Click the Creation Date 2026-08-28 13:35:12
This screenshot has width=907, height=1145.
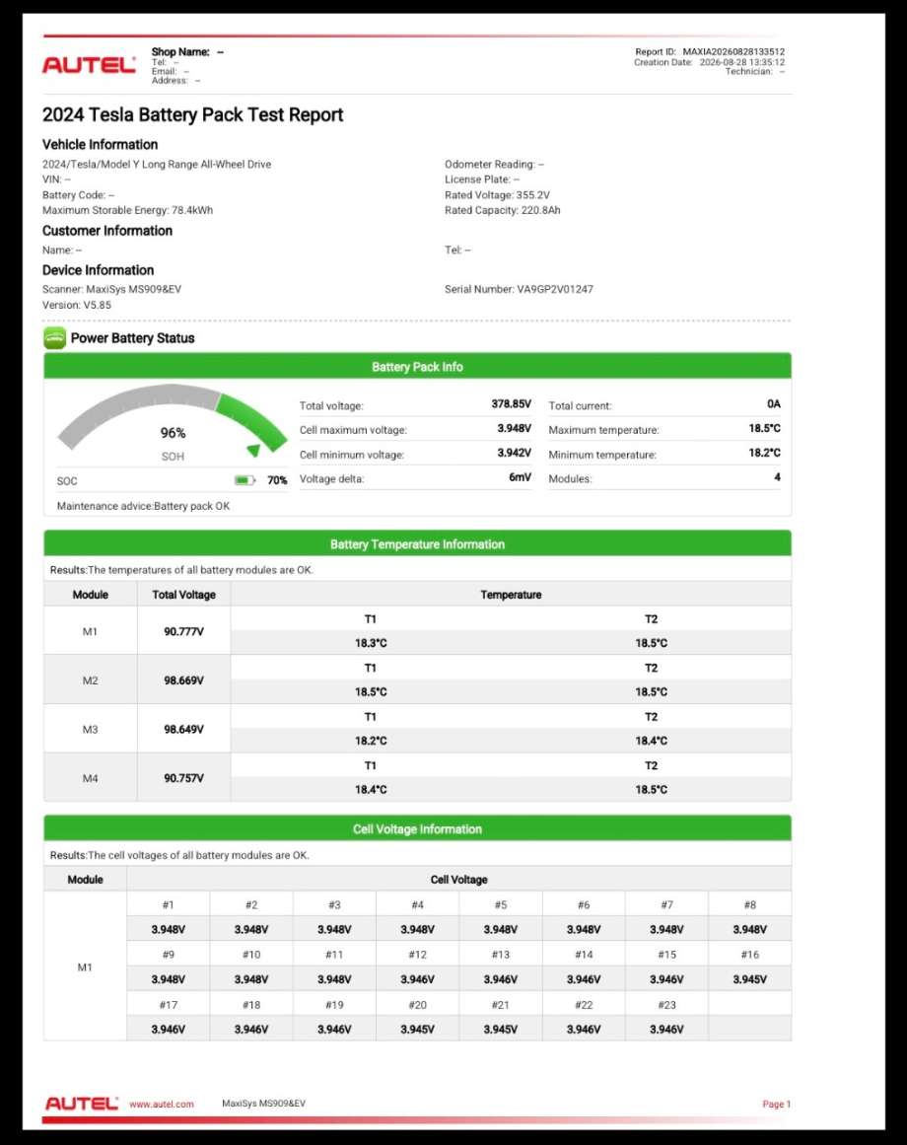[709, 62]
